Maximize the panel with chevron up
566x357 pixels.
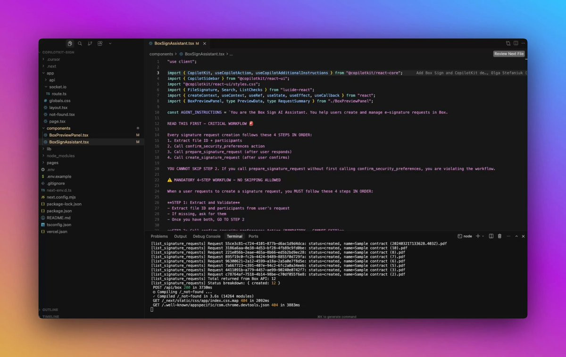516,236
